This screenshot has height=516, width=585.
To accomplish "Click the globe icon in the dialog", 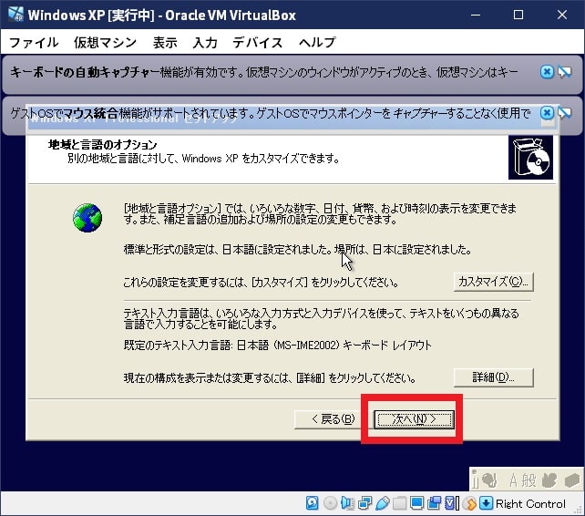I will coord(87,218).
